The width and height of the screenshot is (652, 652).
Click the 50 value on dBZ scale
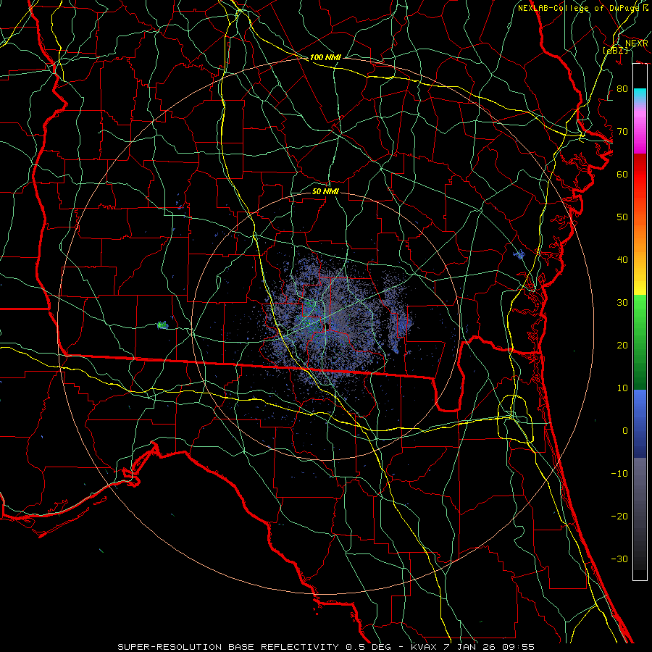622,217
